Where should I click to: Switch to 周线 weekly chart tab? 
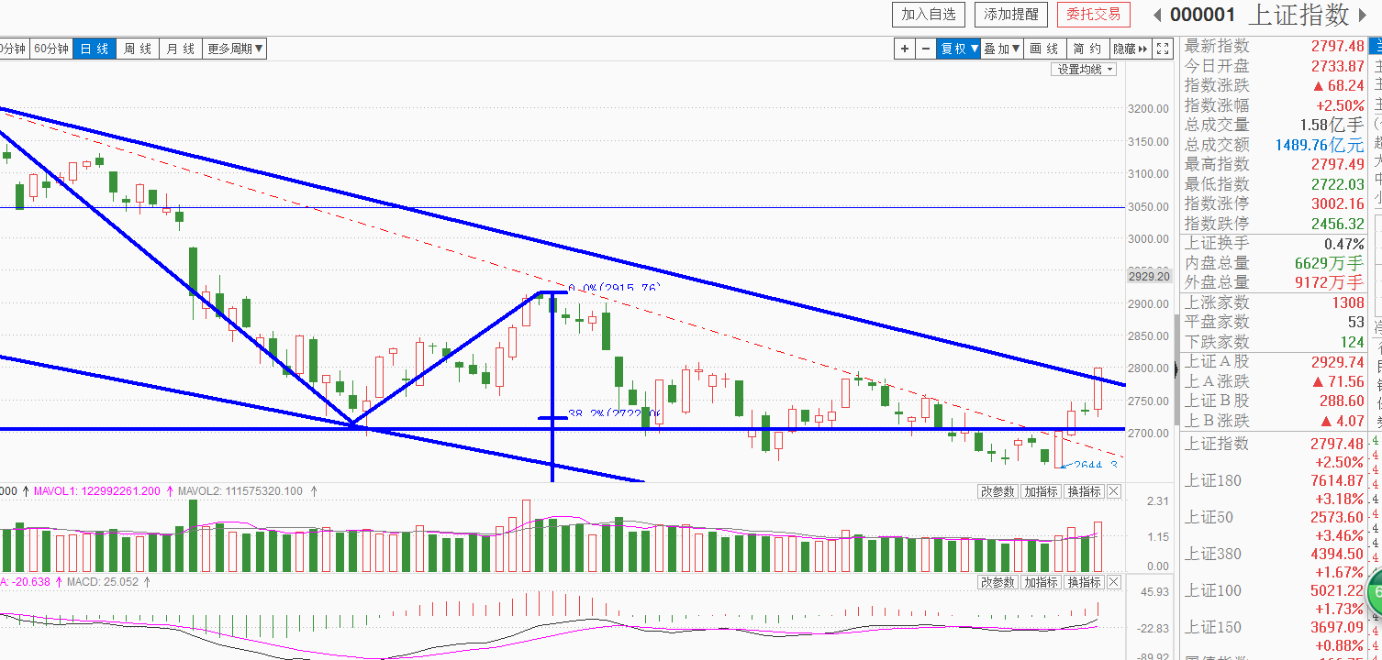[x=138, y=49]
